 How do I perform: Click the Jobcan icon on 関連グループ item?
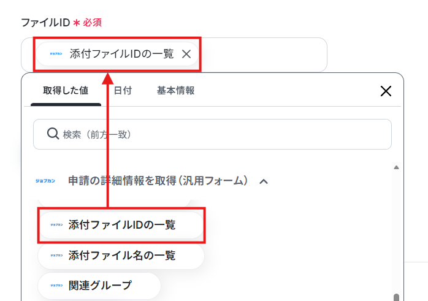point(57,286)
